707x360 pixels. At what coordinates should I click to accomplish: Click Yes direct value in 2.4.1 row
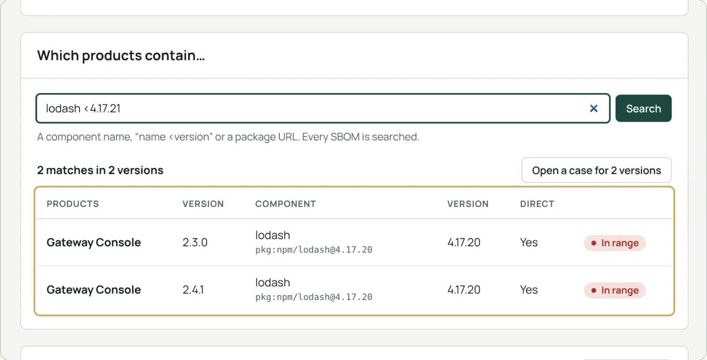tap(529, 290)
